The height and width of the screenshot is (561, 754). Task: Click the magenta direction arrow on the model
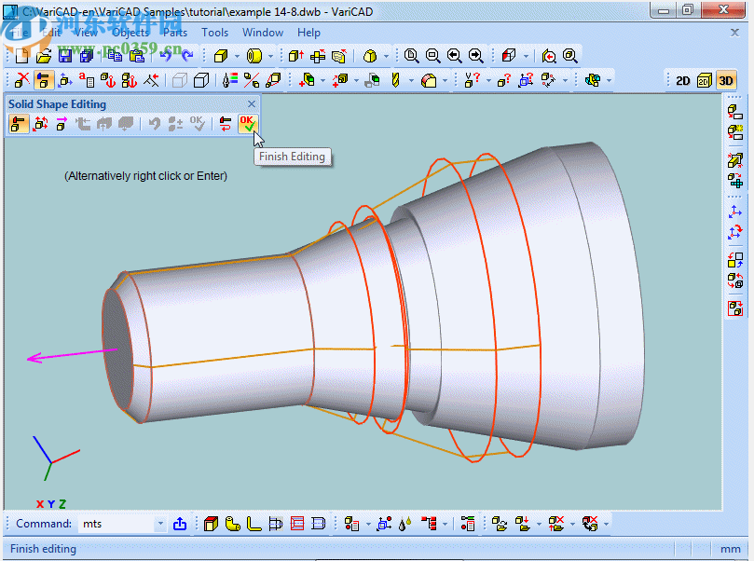tap(72, 354)
